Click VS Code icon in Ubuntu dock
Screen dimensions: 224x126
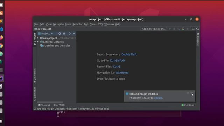(1, 29)
